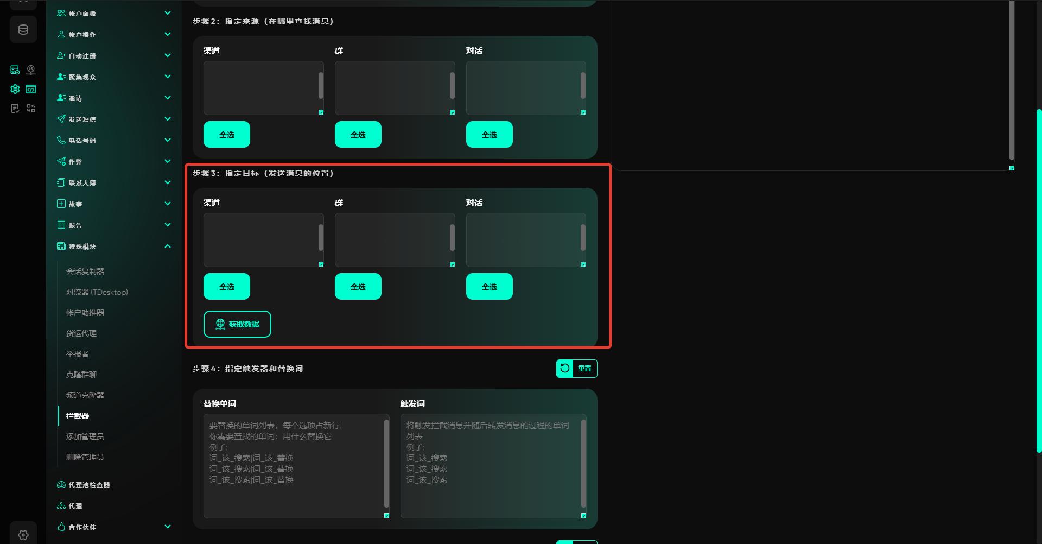The width and height of the screenshot is (1042, 544).
Task: Expand the 帐户面板 menu section
Action: 168,13
